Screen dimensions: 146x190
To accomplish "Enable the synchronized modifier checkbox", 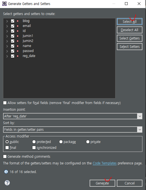I will click(x=34, y=147).
